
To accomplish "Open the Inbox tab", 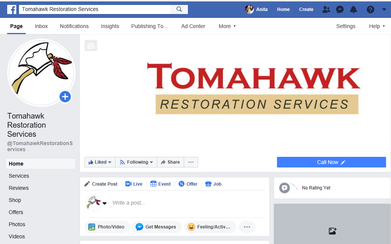I will [41, 26].
